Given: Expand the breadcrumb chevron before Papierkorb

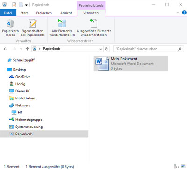Looking at the screenshot, I should (x=40, y=49).
